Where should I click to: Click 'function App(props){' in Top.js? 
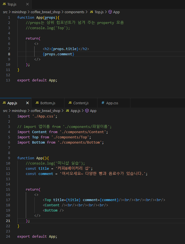point(38,17)
